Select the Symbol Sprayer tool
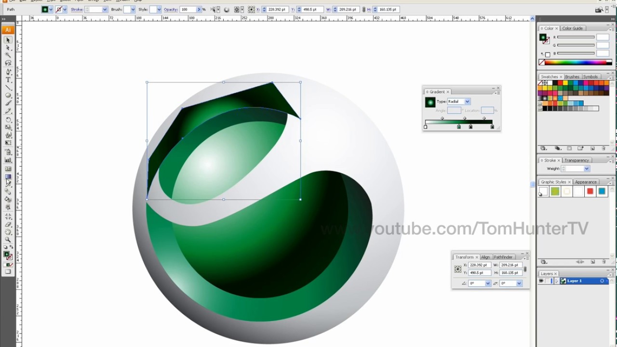This screenshot has width=617, height=347. (8, 152)
